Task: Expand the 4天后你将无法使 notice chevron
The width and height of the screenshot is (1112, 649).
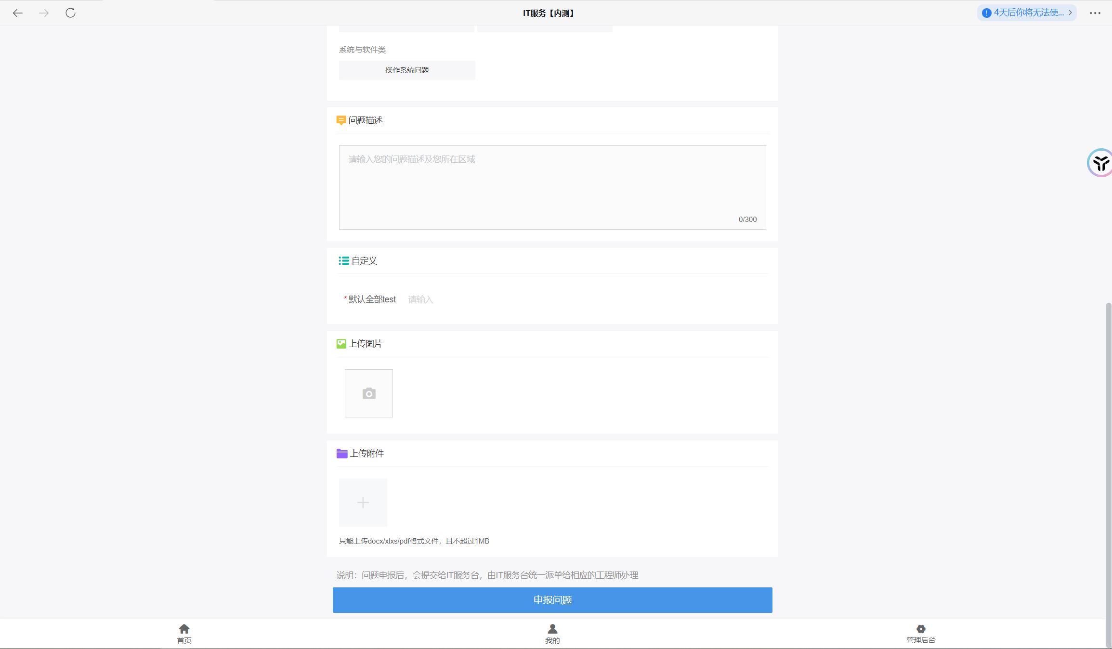Action: pyautogui.click(x=1070, y=13)
